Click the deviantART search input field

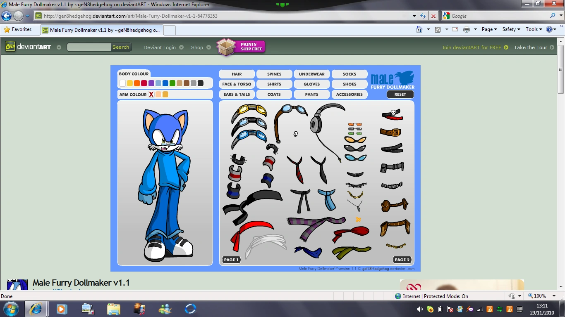[89, 47]
